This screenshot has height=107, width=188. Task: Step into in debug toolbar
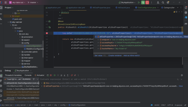tap(64, 75)
